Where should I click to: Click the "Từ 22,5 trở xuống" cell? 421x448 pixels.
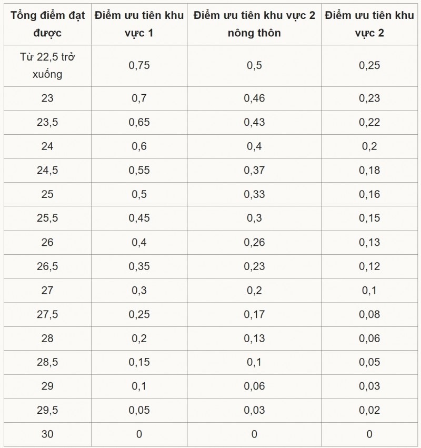tap(47, 66)
